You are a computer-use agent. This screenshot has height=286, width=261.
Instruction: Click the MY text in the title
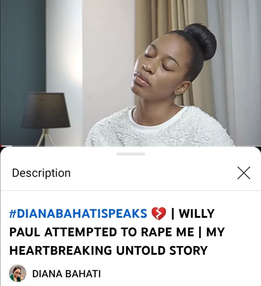click(x=215, y=232)
